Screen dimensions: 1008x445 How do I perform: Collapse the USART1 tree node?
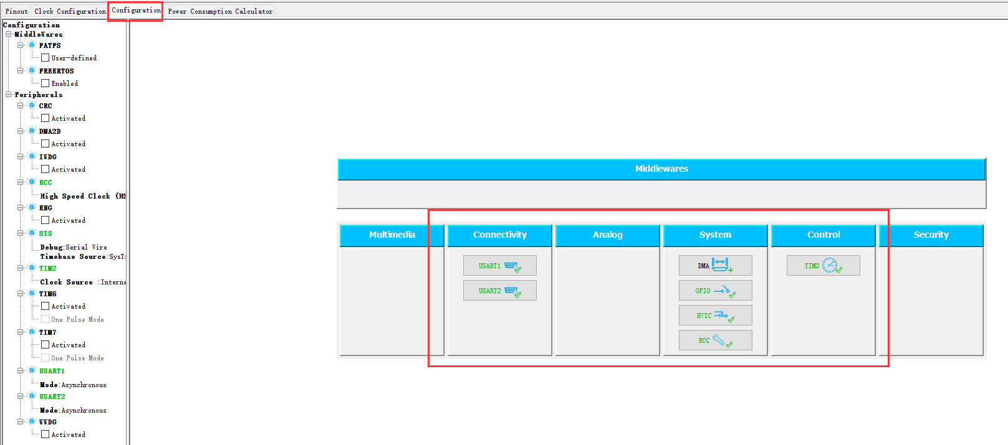pos(21,371)
